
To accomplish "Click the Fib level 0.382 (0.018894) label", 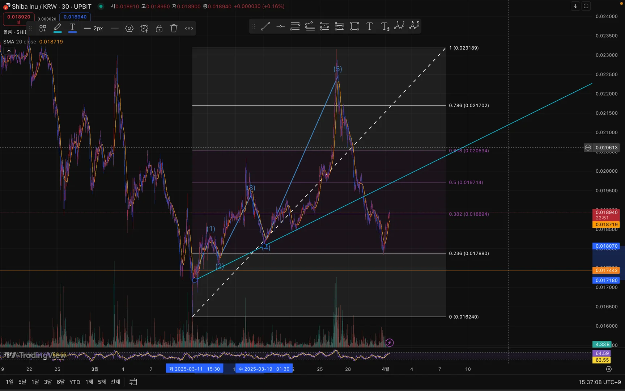I will (x=469, y=214).
